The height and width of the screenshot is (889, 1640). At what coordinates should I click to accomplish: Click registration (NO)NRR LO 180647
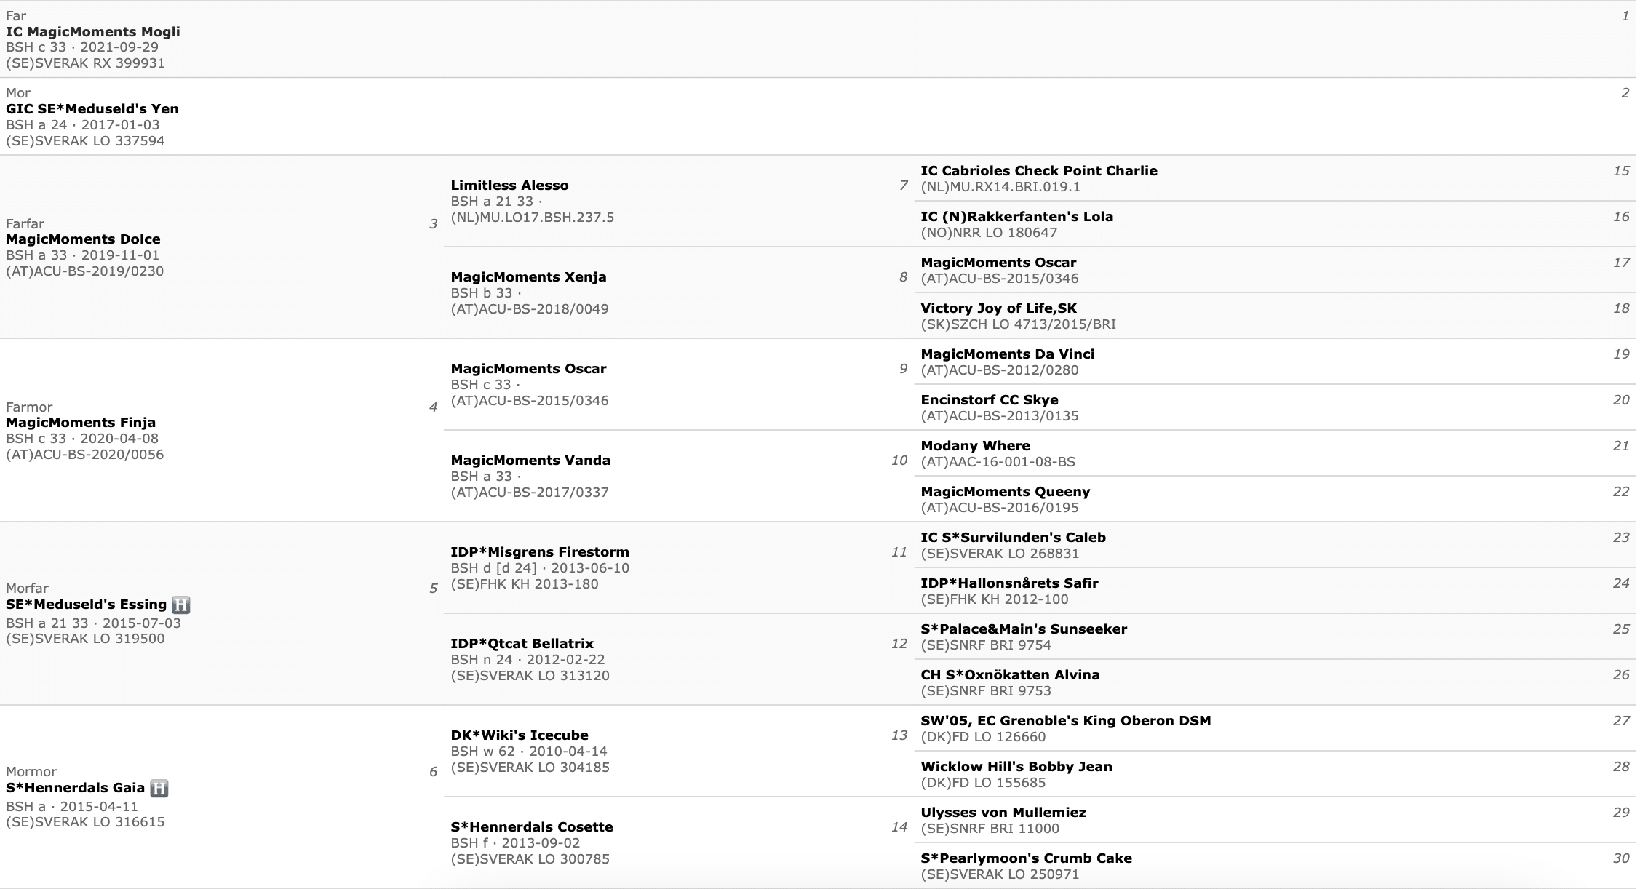(x=989, y=233)
